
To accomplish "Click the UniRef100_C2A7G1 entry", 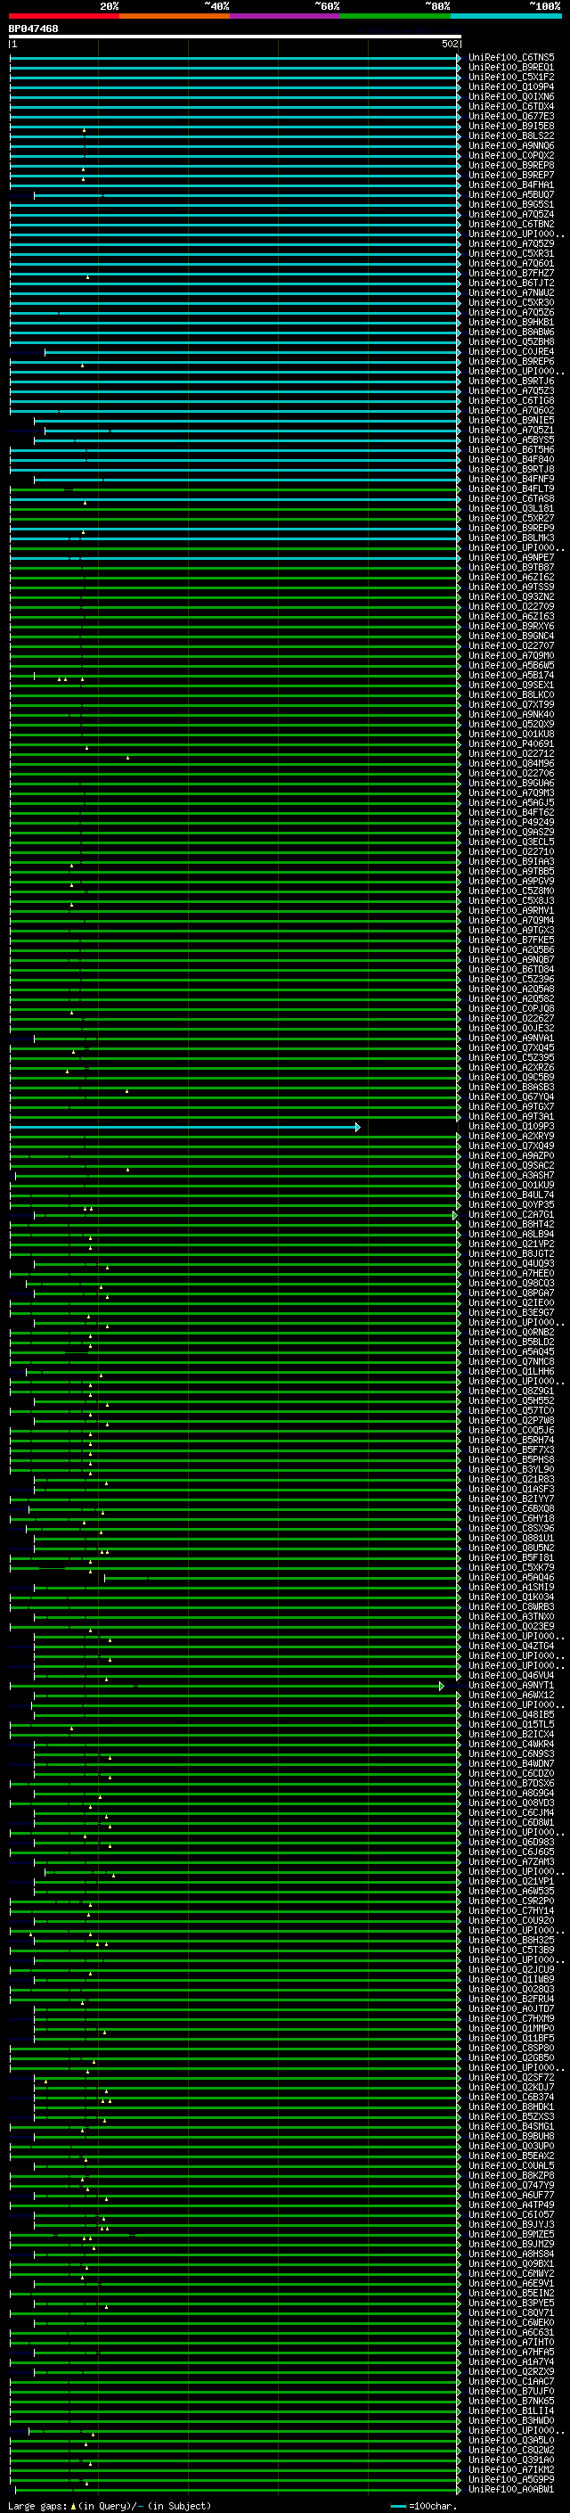I will pos(511,1216).
